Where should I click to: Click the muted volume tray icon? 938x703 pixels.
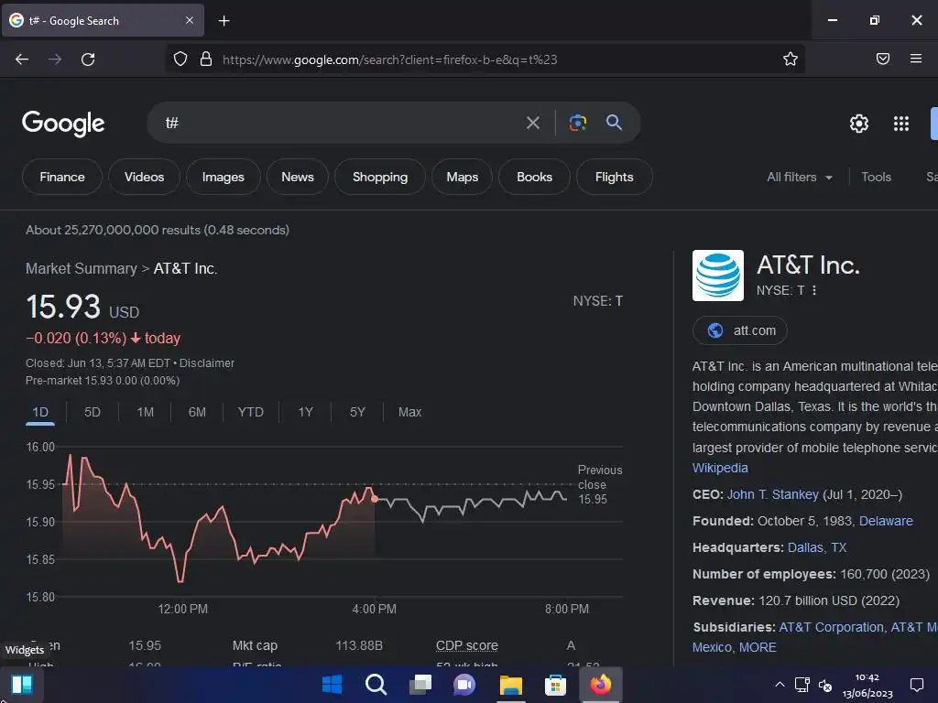point(825,685)
